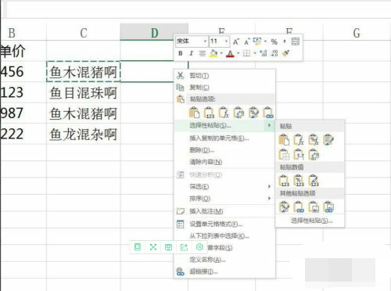The height and width of the screenshot is (291, 391).
Task: Select Linked Picture icon under 其他粘贴选项
Action: point(328,207)
